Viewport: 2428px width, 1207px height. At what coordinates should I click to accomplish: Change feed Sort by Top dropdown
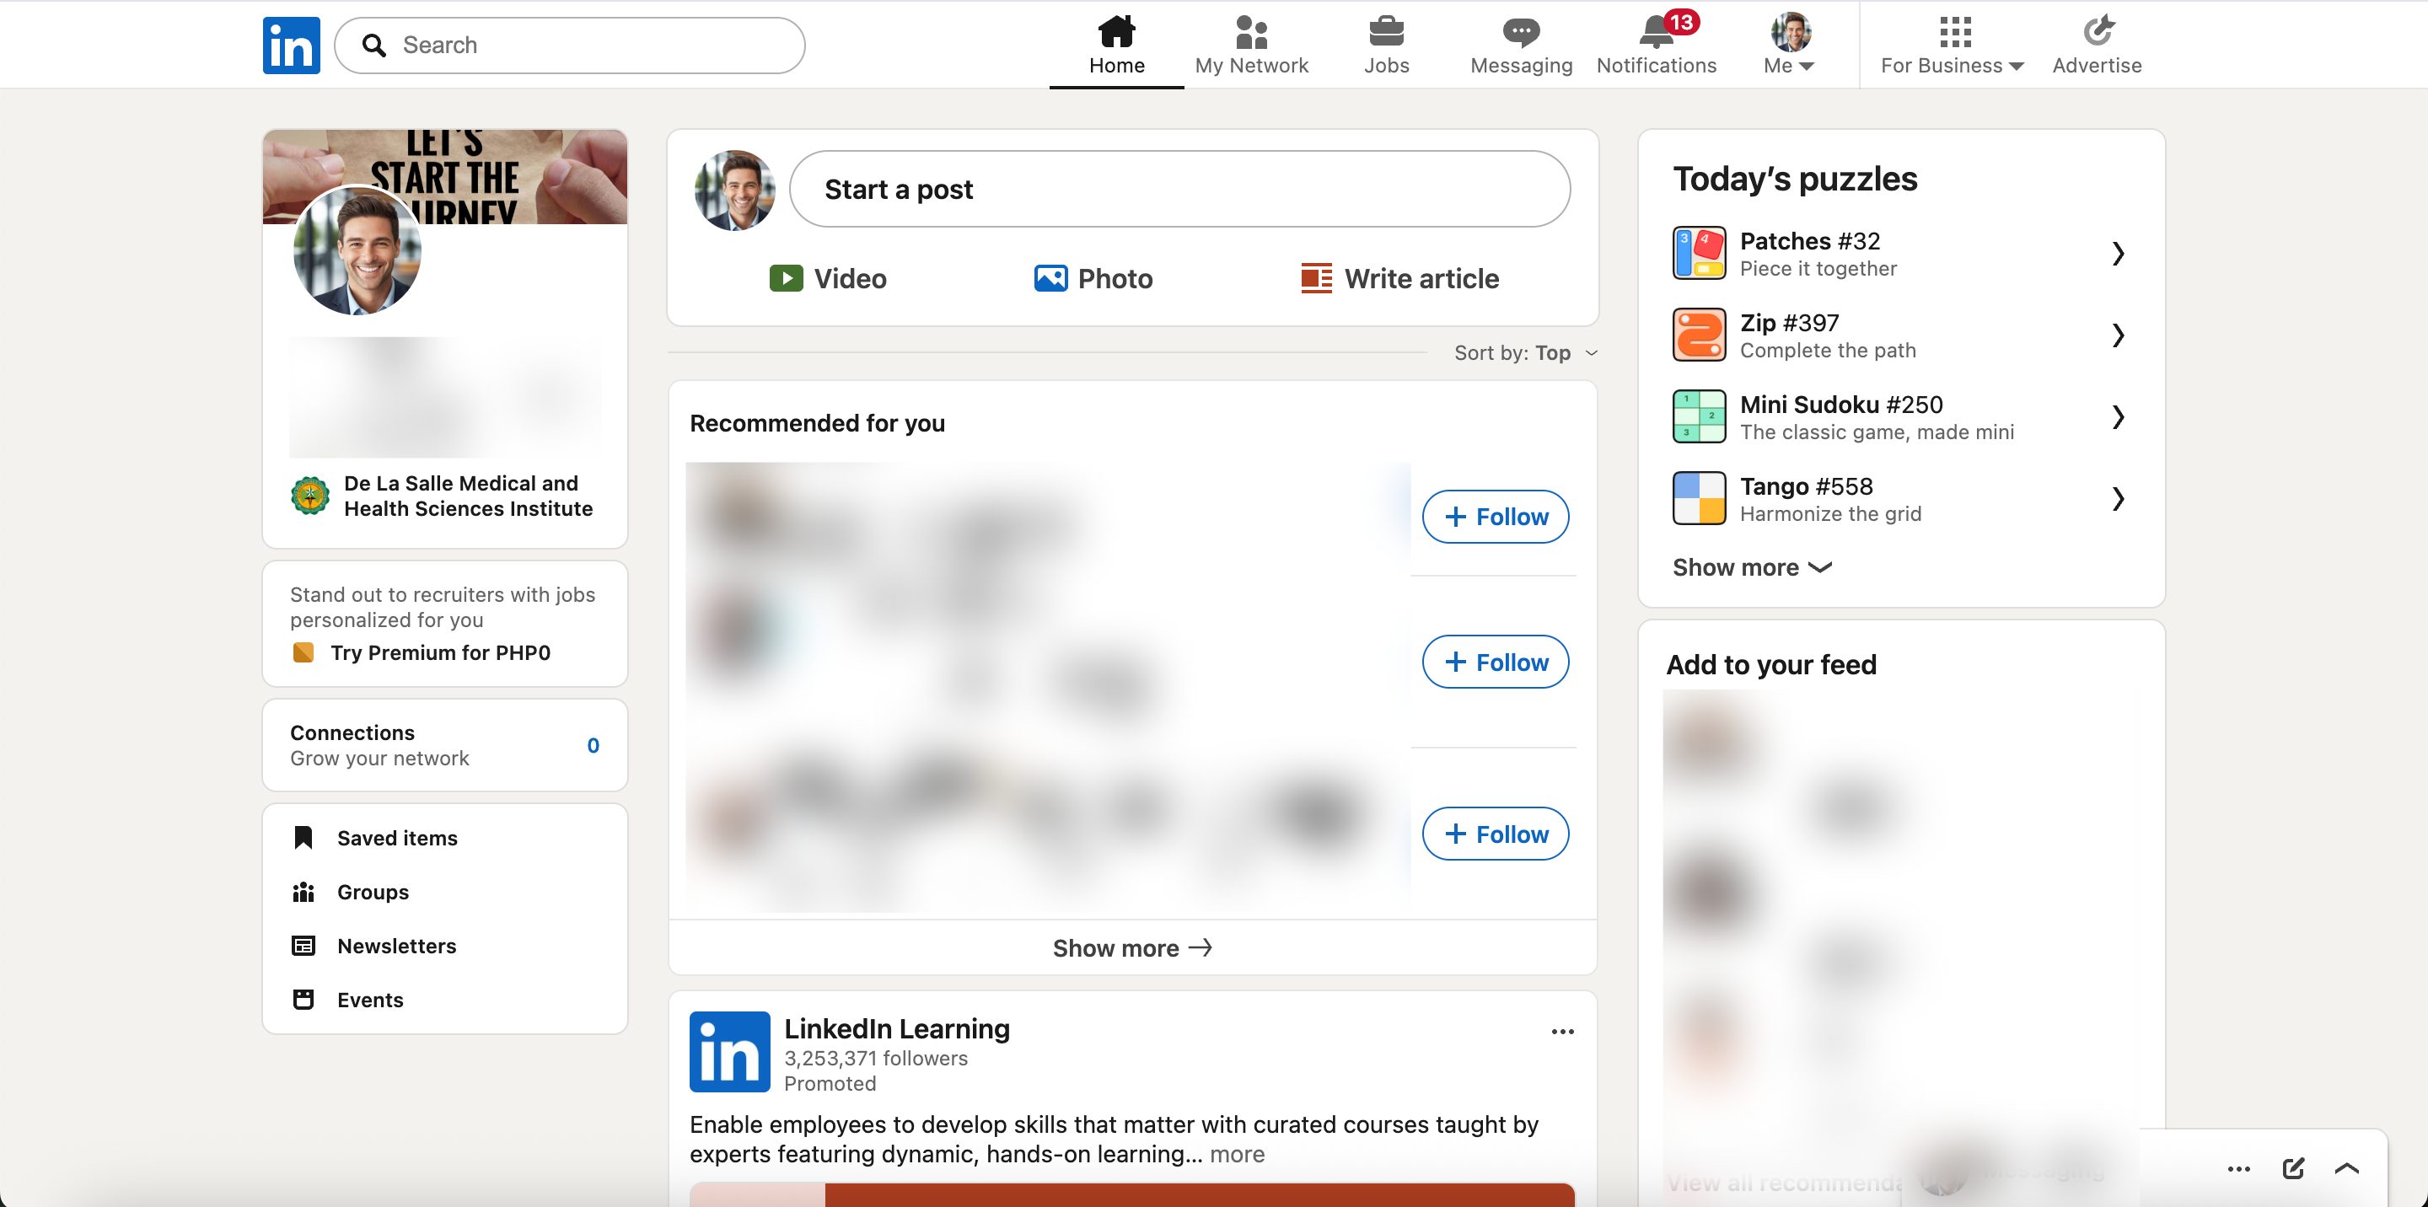pyautogui.click(x=1526, y=352)
